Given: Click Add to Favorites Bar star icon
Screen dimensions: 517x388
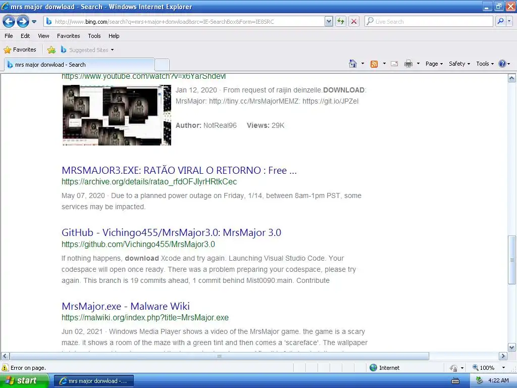Looking at the screenshot, I should 51,50.
